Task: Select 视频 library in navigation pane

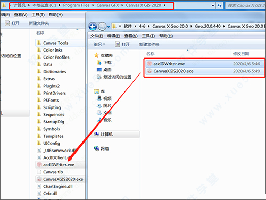Action: [104, 98]
